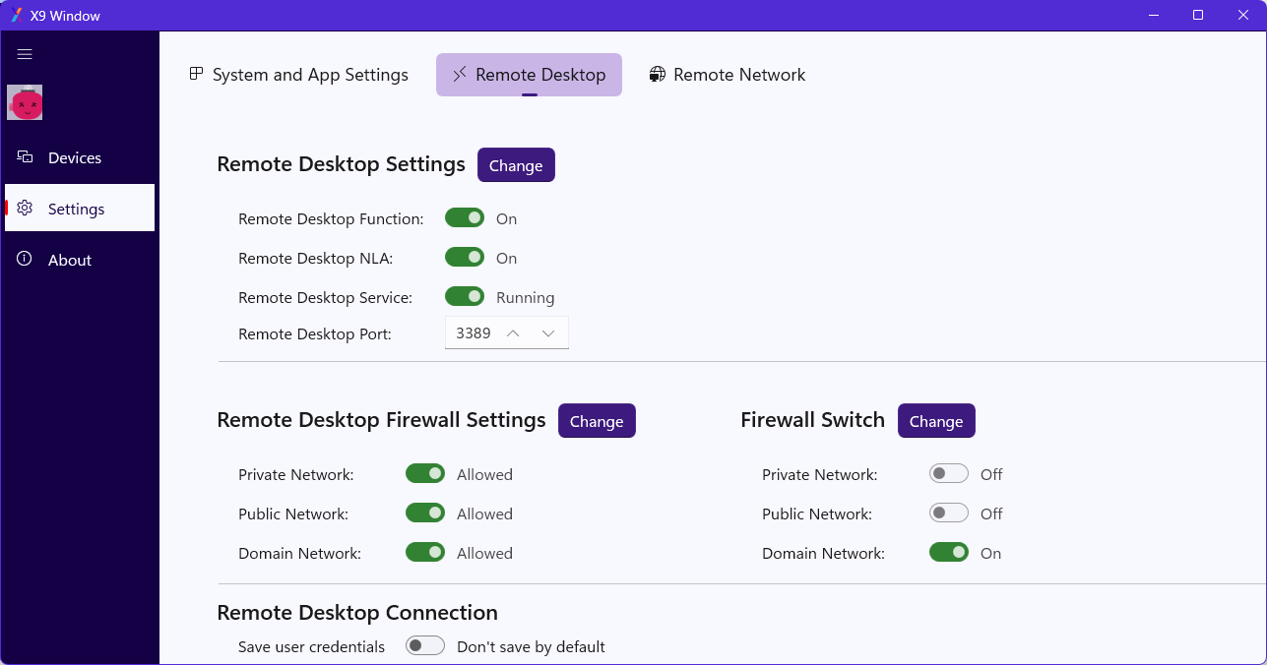Click the pink user avatar picture

pos(25,102)
